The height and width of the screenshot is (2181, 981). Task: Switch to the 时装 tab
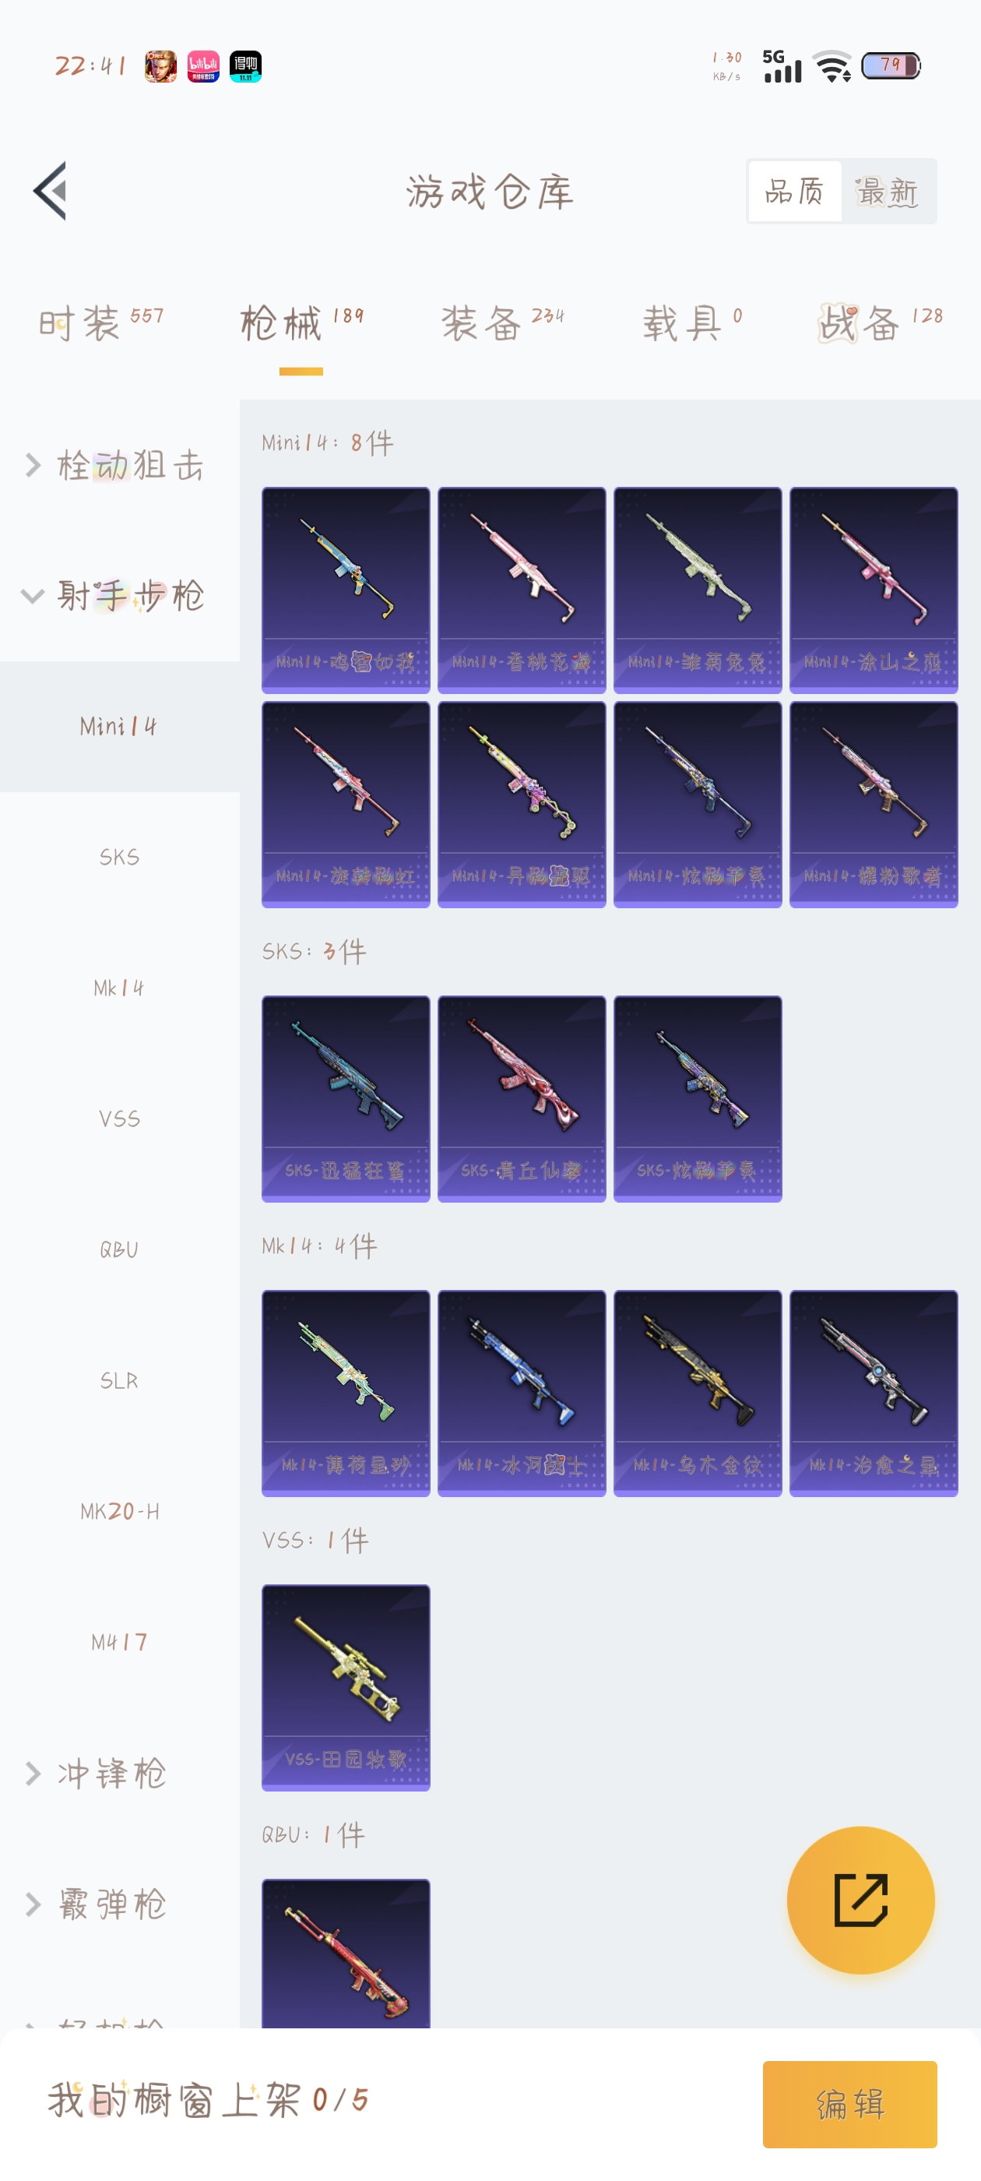click(x=100, y=323)
